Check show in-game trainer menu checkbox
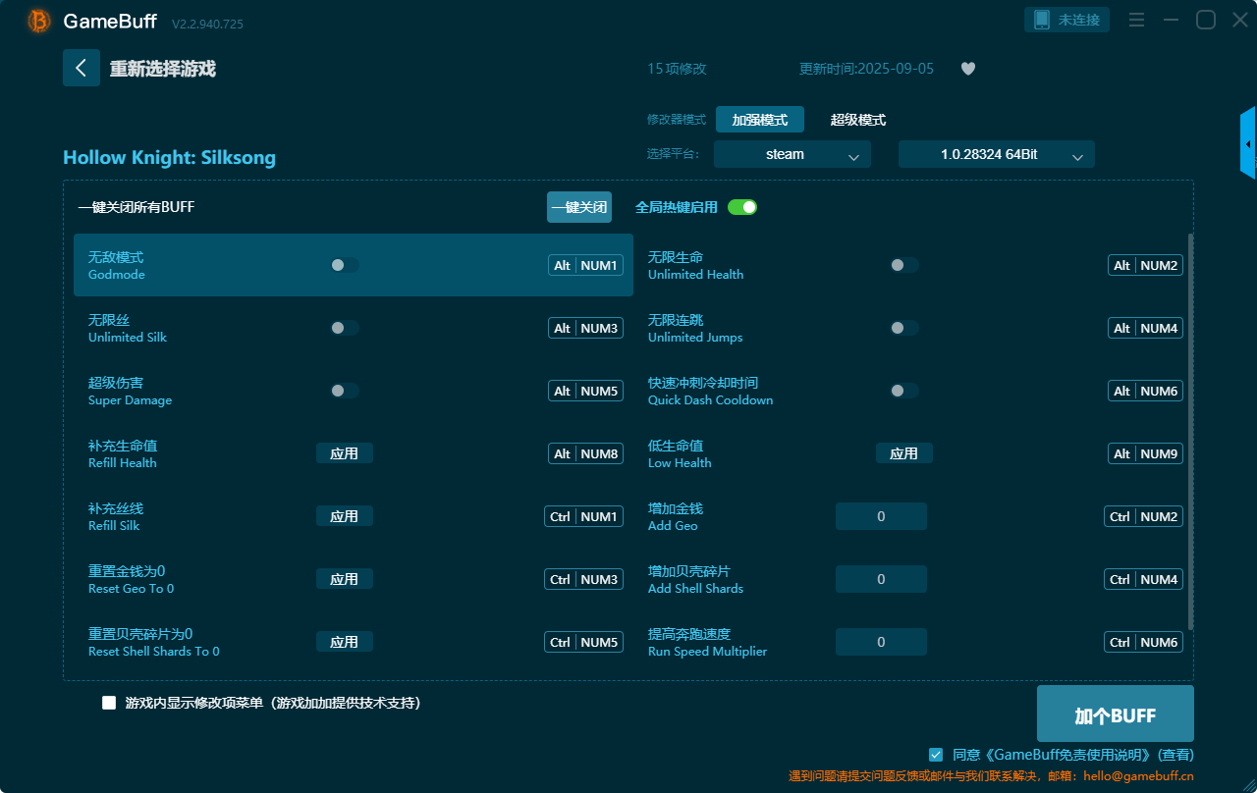This screenshot has width=1257, height=793. [x=109, y=703]
